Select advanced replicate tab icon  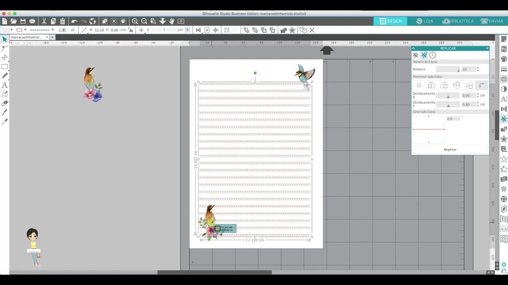click(424, 55)
